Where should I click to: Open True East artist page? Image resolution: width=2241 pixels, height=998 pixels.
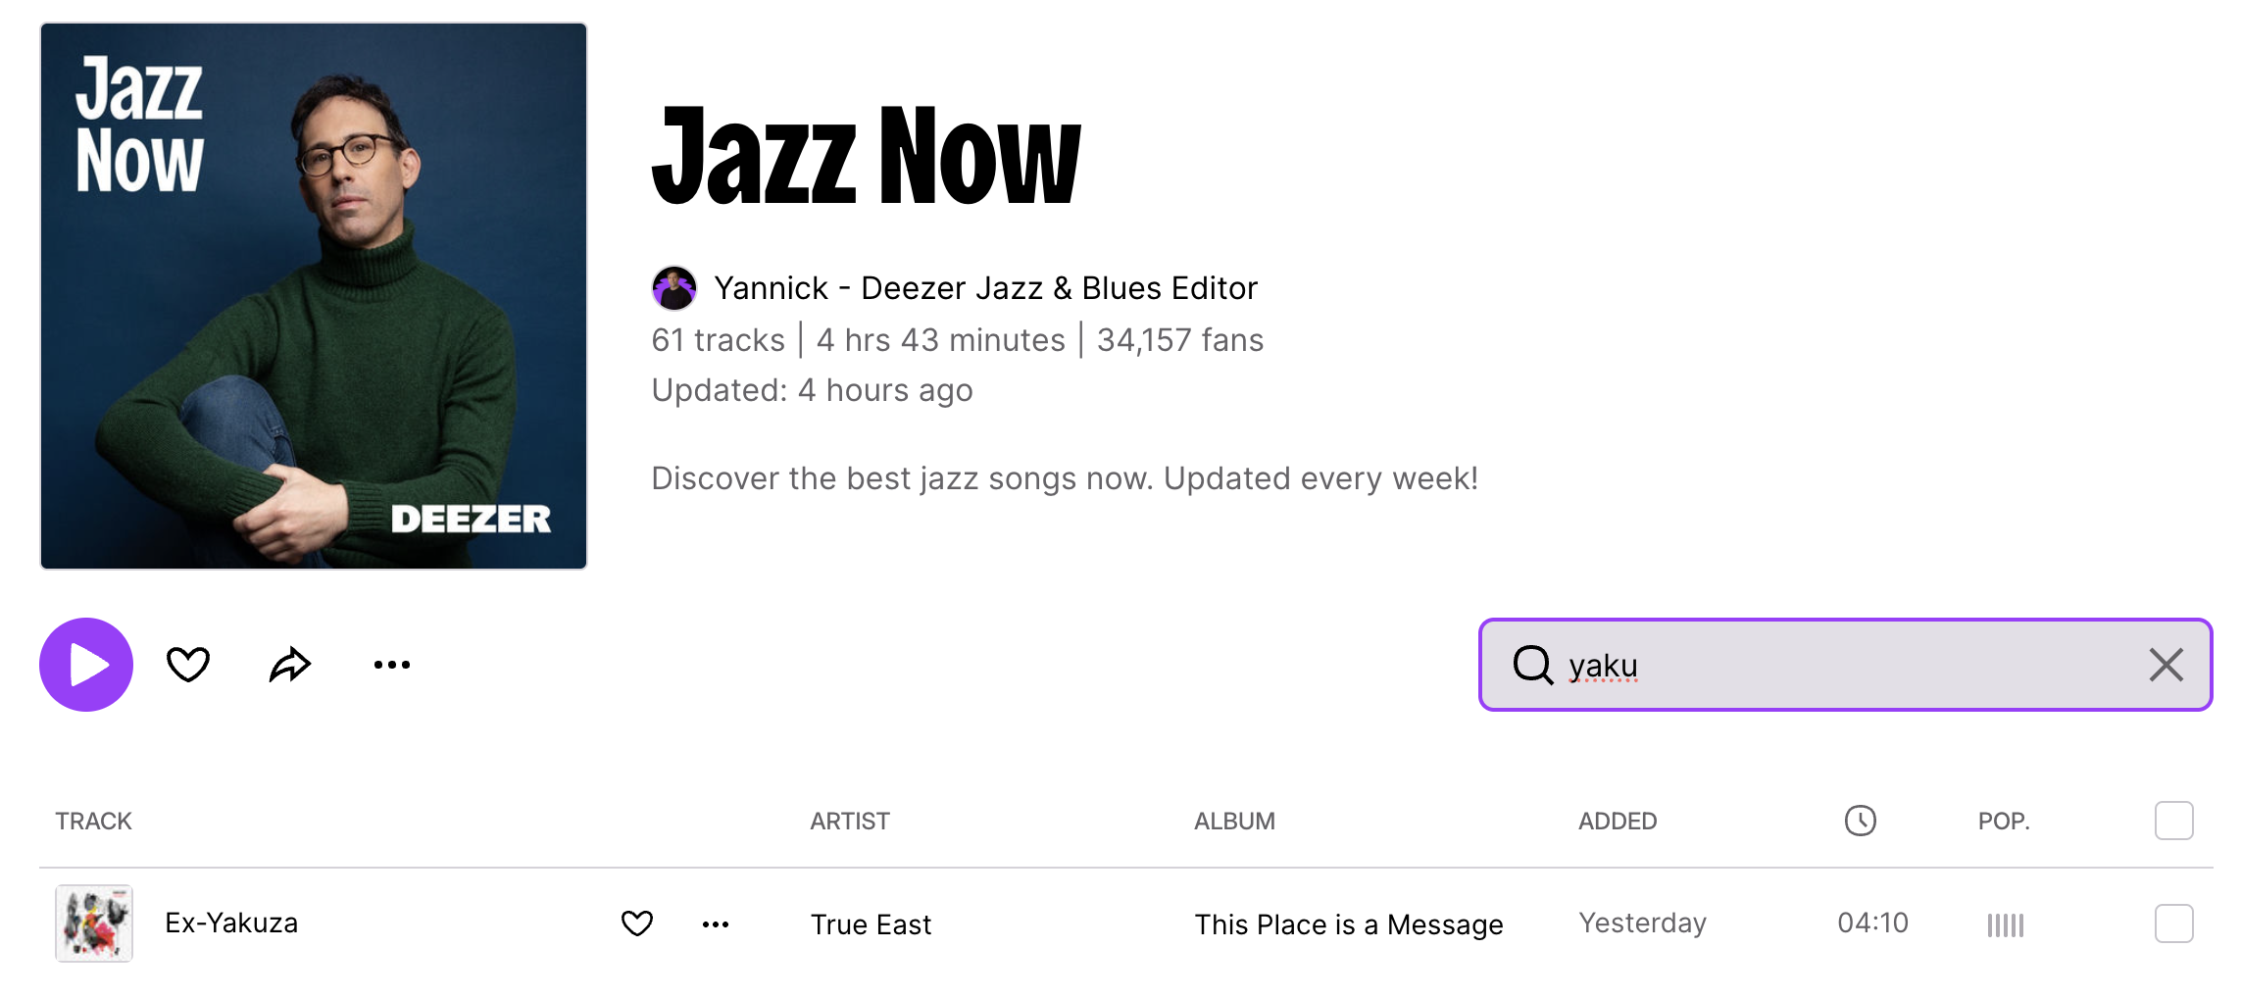tap(871, 924)
